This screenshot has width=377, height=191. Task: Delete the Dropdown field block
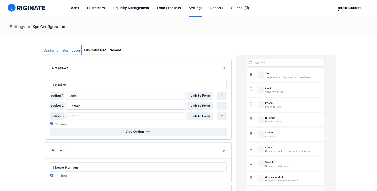pyautogui.click(x=224, y=68)
